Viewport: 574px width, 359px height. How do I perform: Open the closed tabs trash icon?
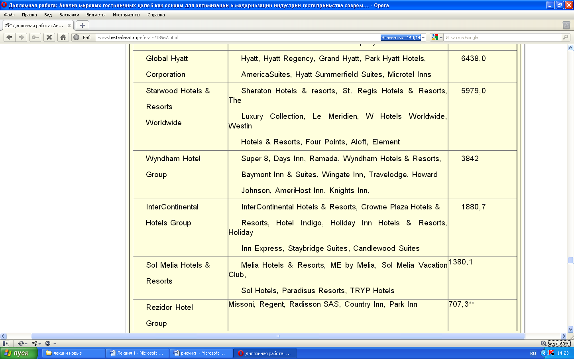tap(566, 25)
